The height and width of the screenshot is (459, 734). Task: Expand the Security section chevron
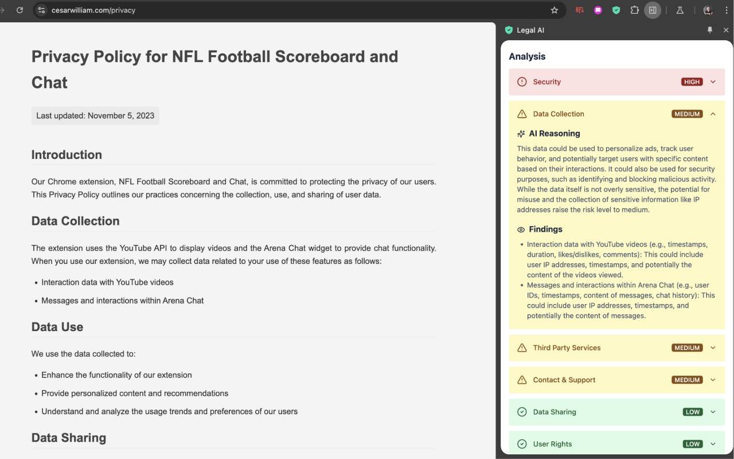pyautogui.click(x=713, y=82)
